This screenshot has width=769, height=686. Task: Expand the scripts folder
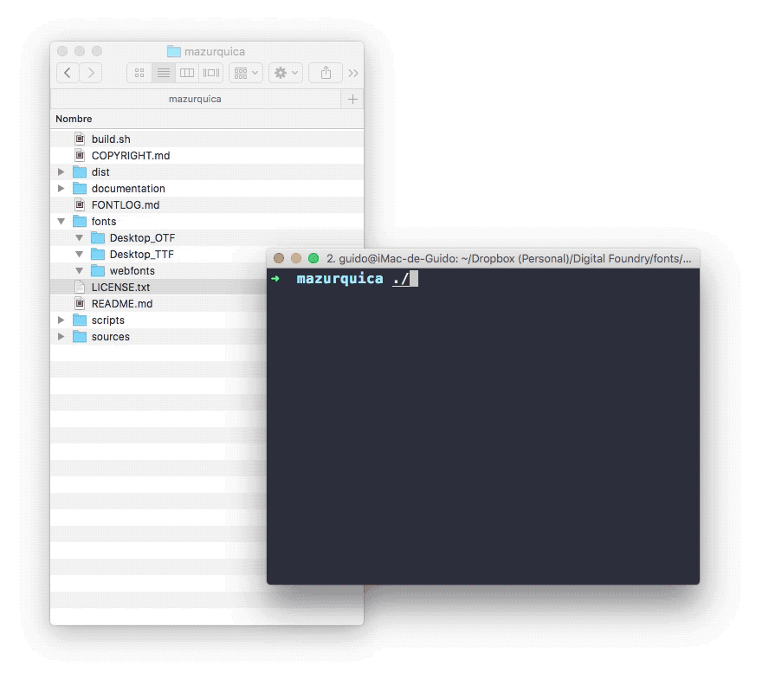click(61, 320)
